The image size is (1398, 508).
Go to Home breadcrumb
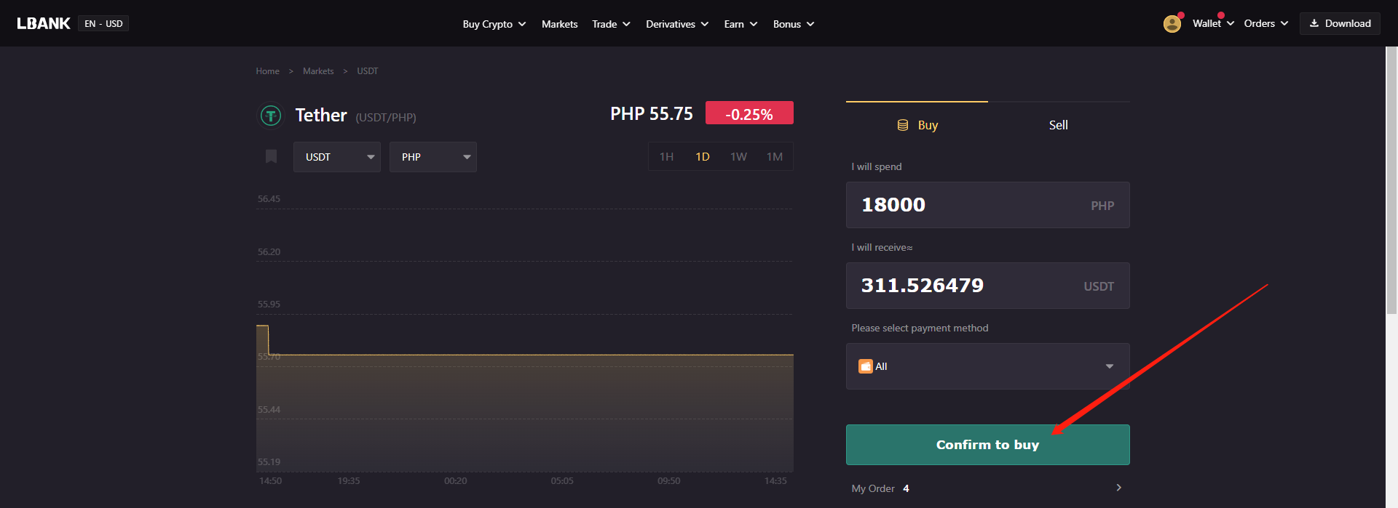tap(267, 71)
